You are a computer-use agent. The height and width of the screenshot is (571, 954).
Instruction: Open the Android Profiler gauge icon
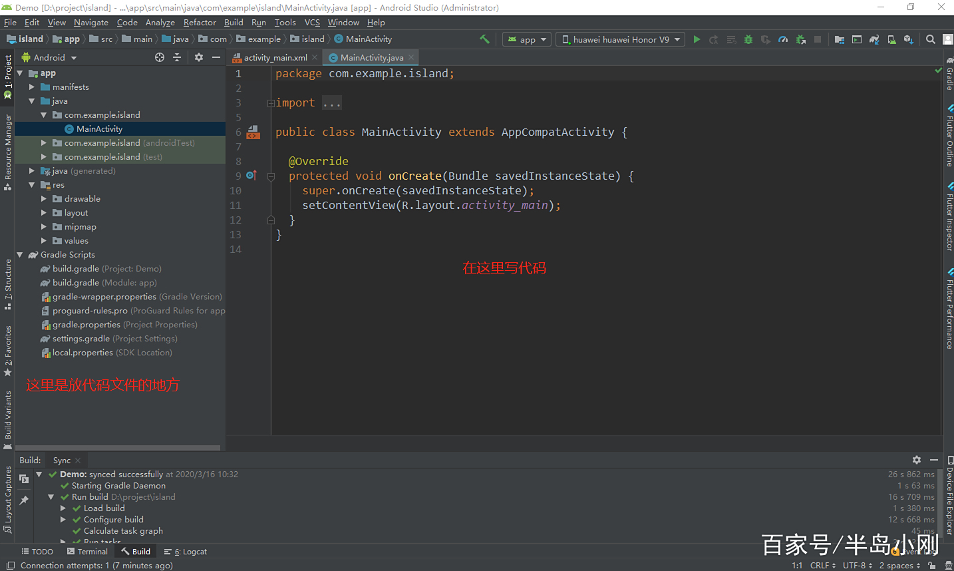point(783,39)
